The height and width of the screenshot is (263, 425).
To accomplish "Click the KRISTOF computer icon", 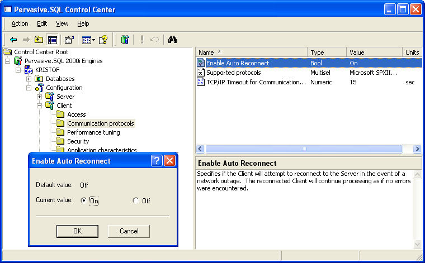I will click(x=29, y=70).
